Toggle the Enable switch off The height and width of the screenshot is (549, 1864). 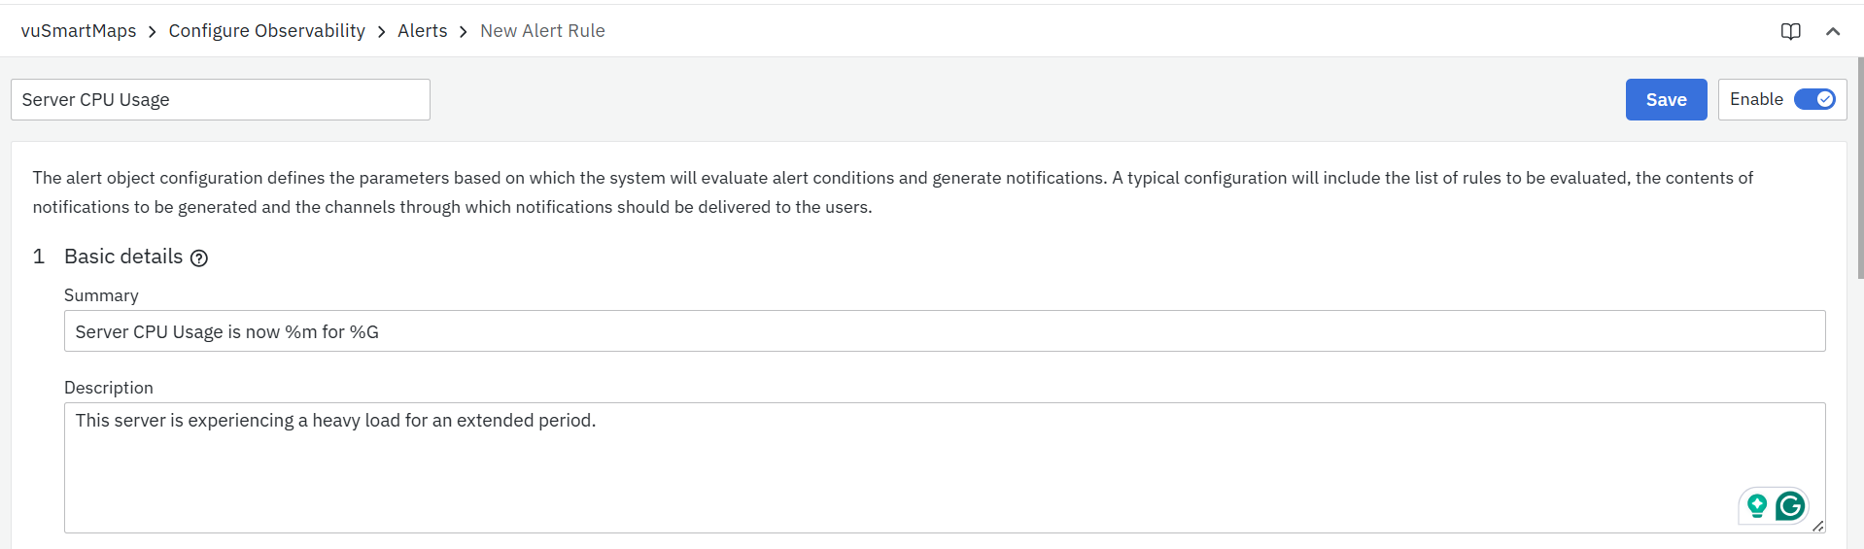click(1813, 99)
